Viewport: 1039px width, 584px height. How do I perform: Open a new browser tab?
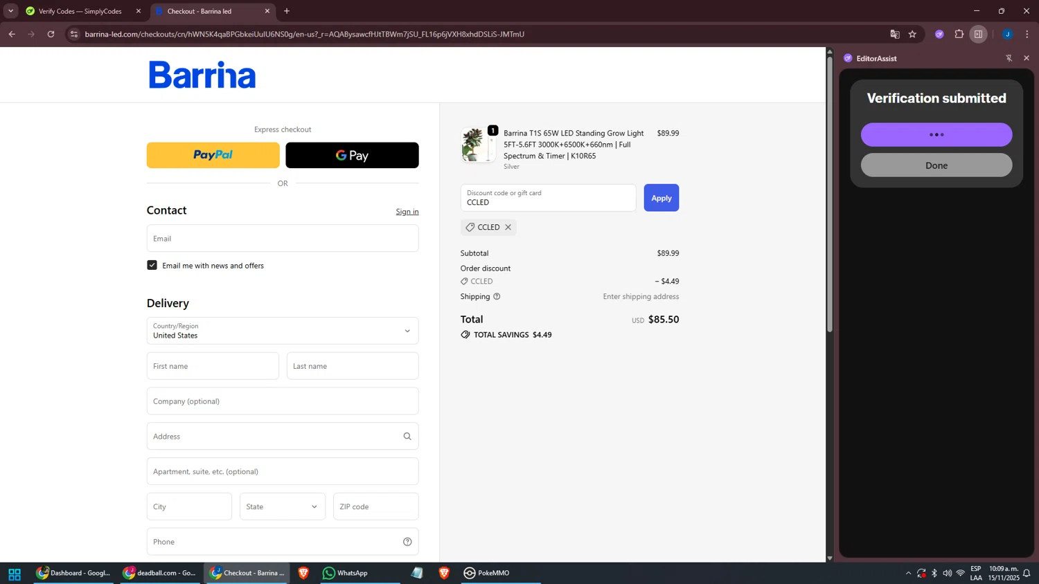pyautogui.click(x=287, y=11)
